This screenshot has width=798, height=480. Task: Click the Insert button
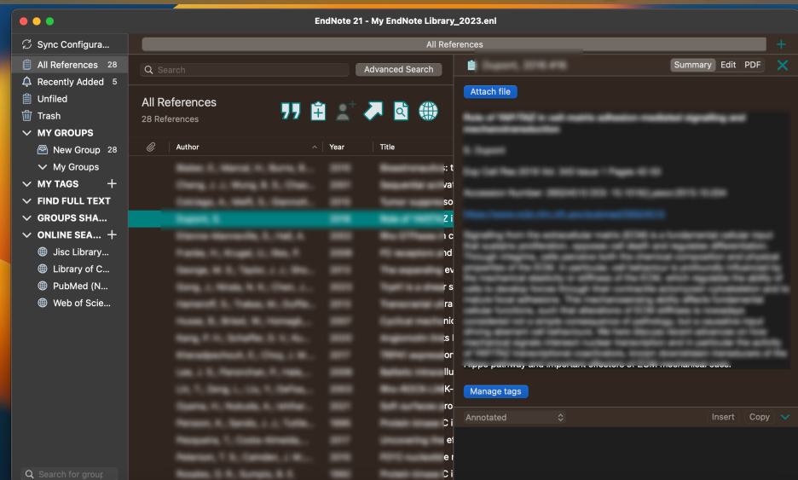tap(723, 417)
